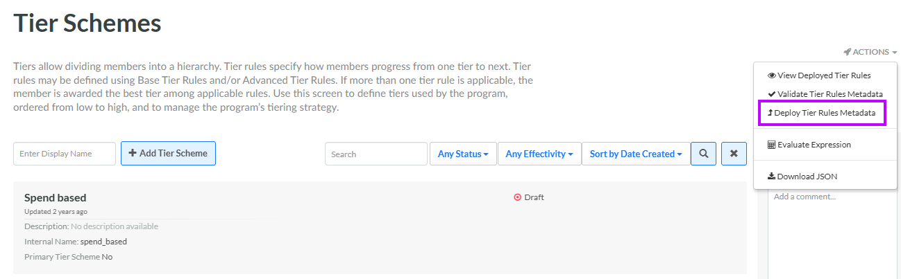Click the magnifier search icon button

(x=703, y=154)
